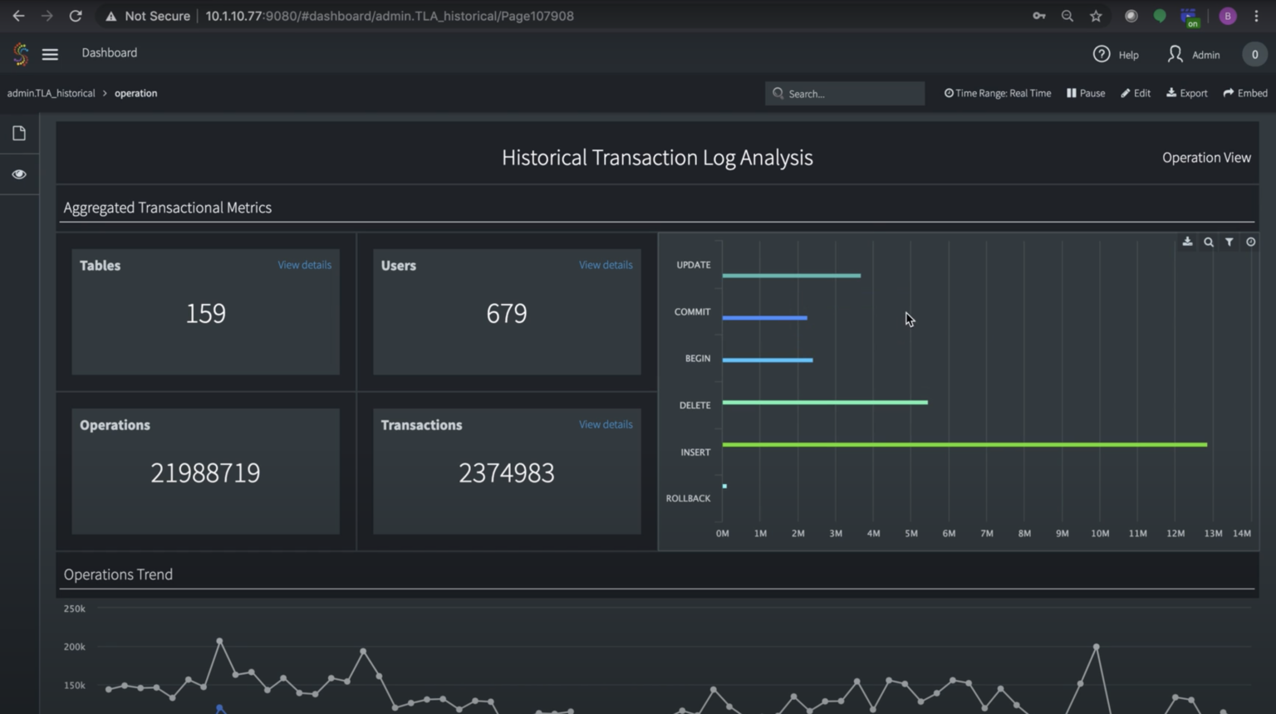Open the Admin user menu
1276x714 pixels.
1194,55
